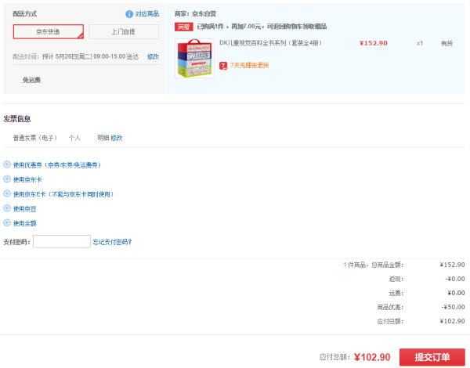
Task: Click 7天无理由退货 text
Action: 249,65
